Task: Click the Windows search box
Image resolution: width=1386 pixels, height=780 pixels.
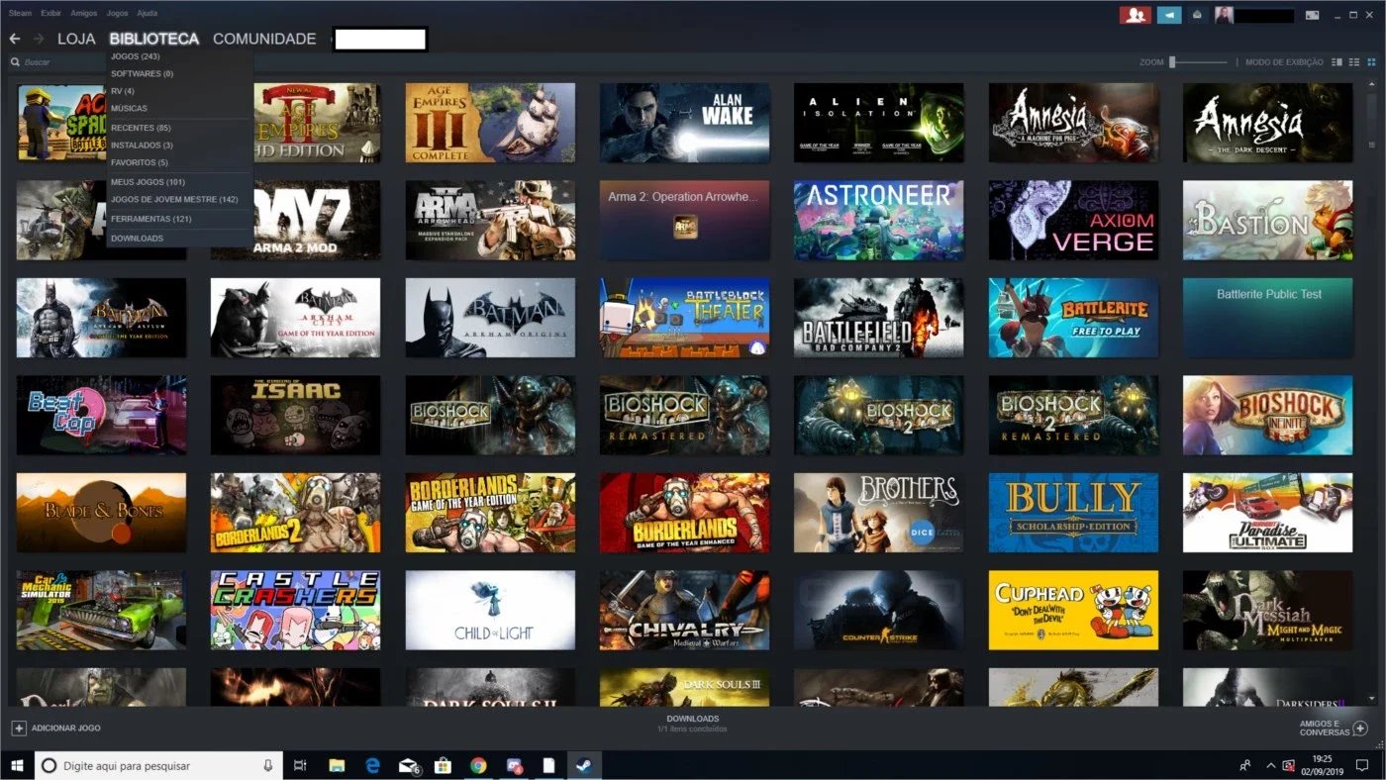Action: tap(158, 765)
